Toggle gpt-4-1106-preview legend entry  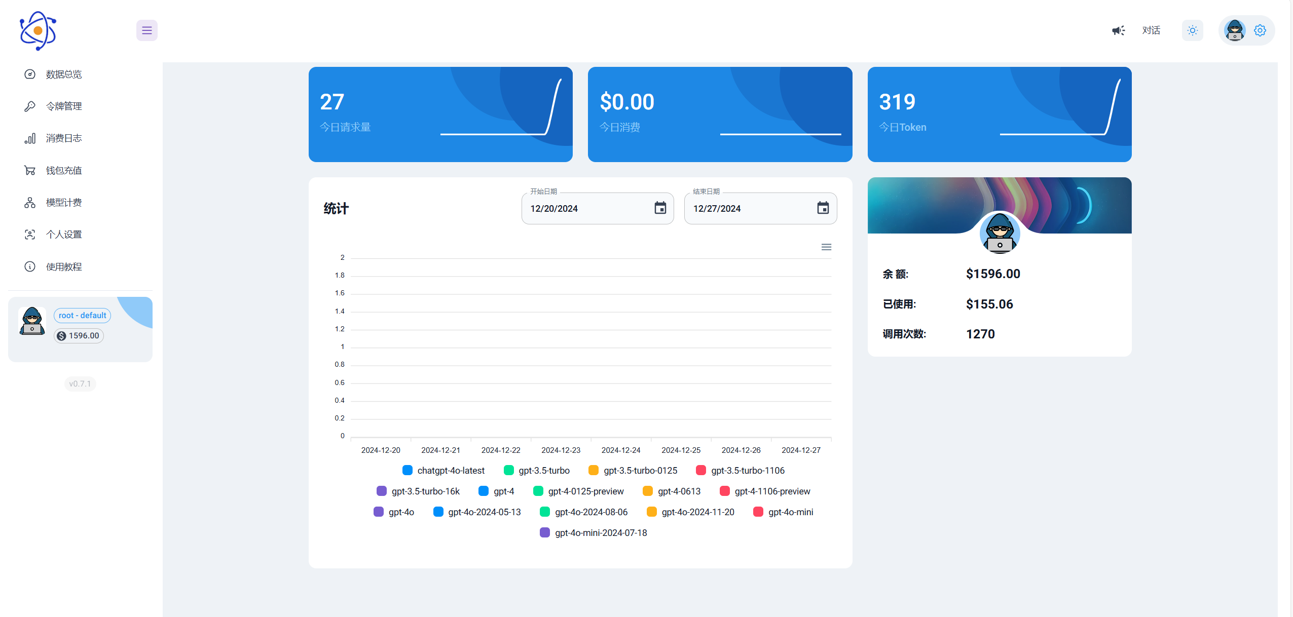point(765,491)
